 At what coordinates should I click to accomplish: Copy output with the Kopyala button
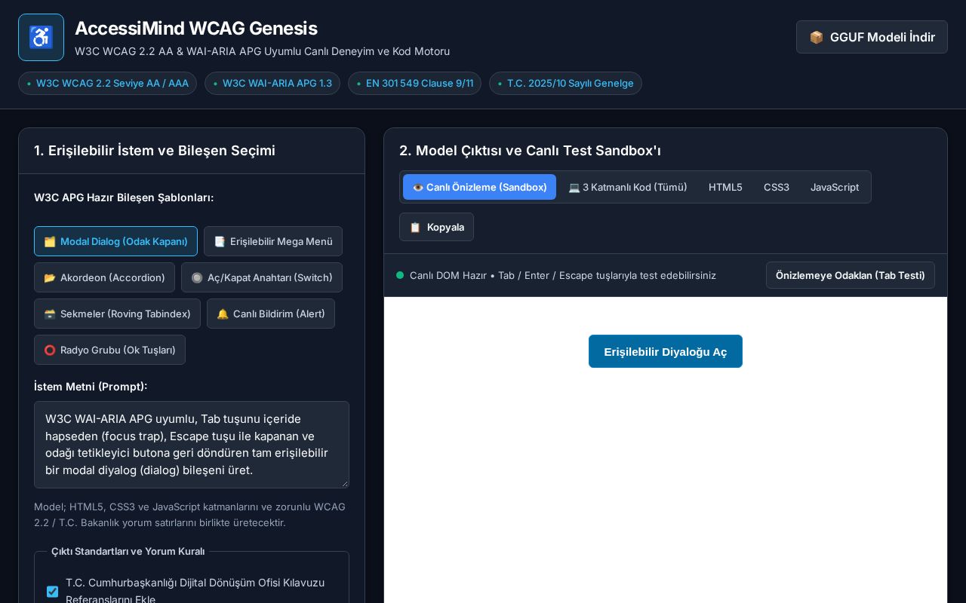tap(436, 227)
